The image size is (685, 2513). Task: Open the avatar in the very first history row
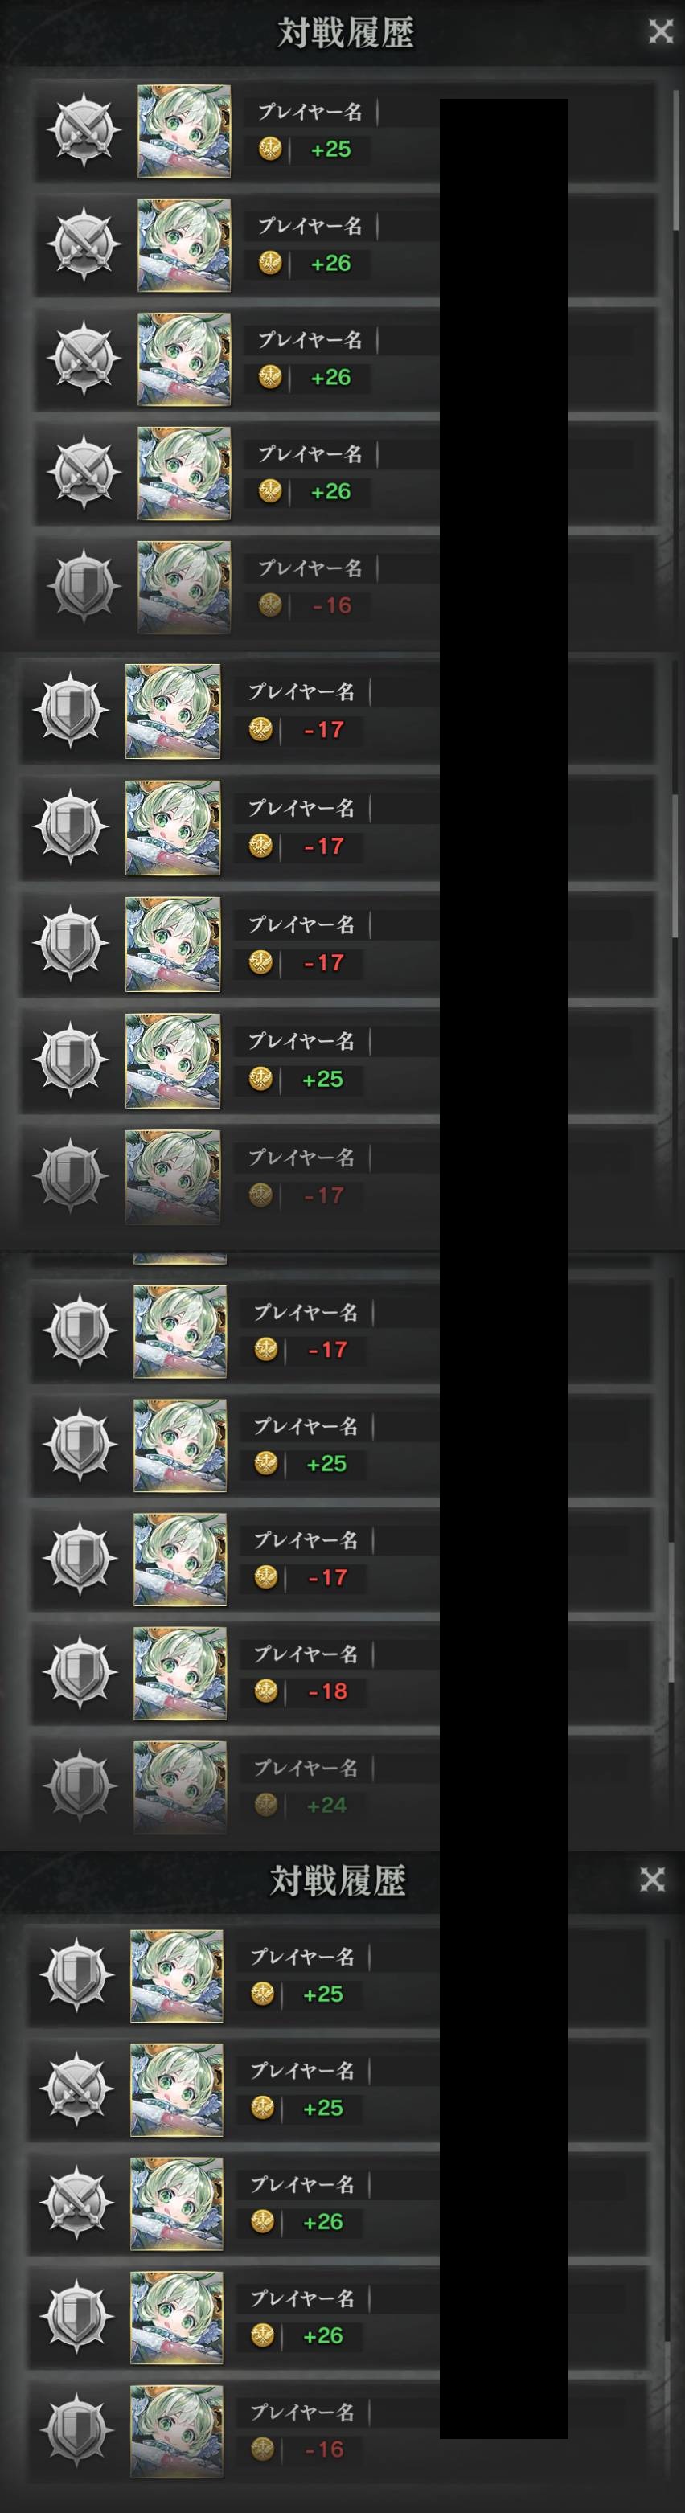coord(184,132)
